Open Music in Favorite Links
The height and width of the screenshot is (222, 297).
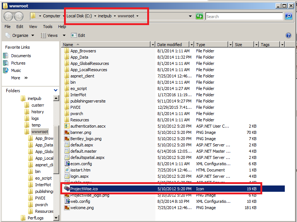(x=16, y=70)
